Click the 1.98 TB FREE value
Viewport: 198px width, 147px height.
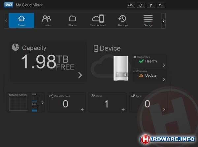(x=48, y=62)
